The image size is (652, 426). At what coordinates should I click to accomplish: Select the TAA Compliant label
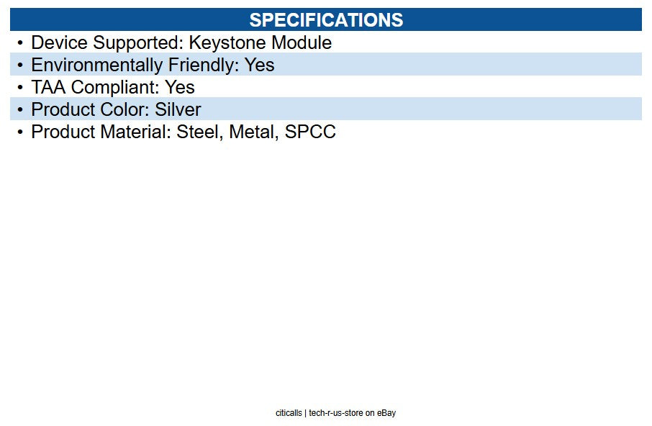click(95, 87)
